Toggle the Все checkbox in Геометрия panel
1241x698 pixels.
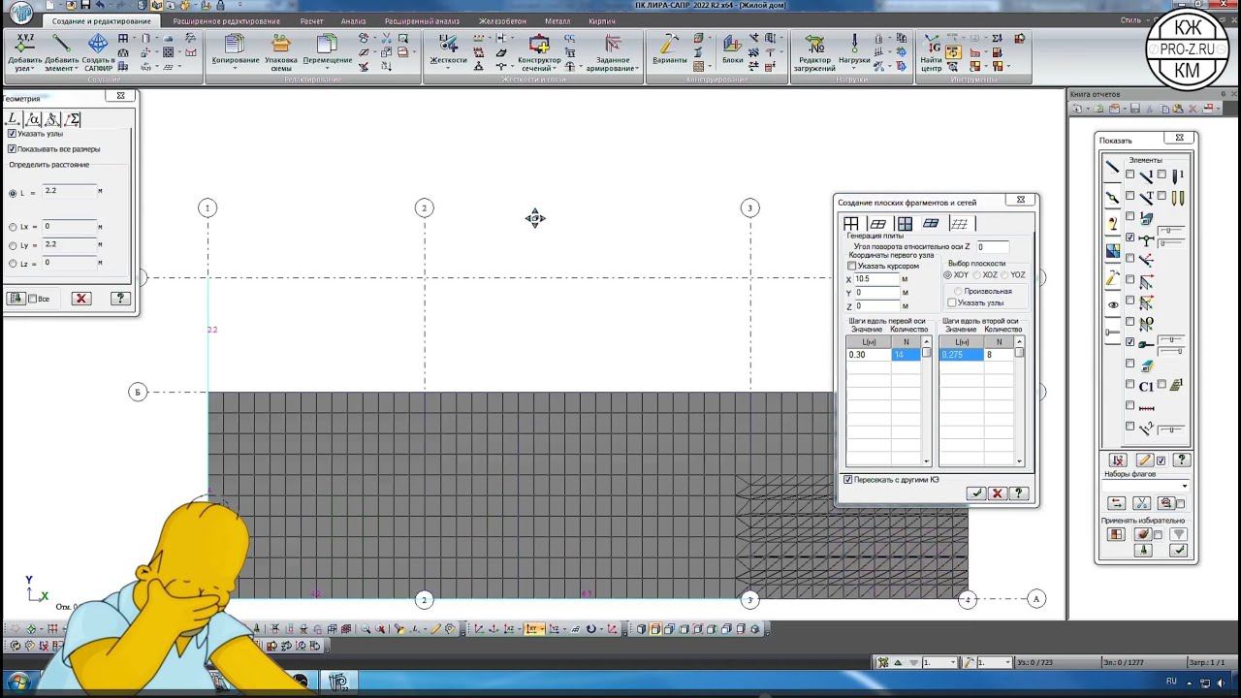click(32, 299)
